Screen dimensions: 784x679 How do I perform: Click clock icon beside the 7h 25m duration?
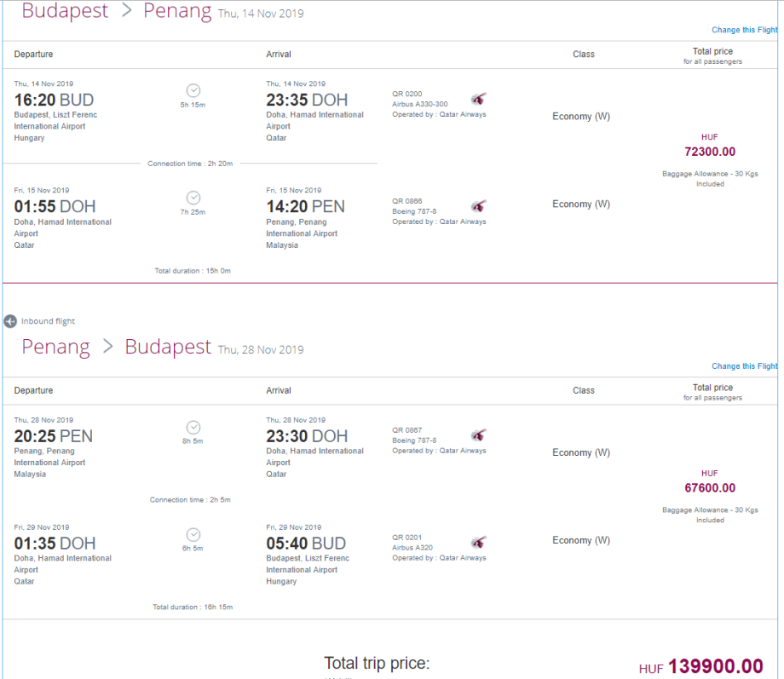(x=193, y=198)
